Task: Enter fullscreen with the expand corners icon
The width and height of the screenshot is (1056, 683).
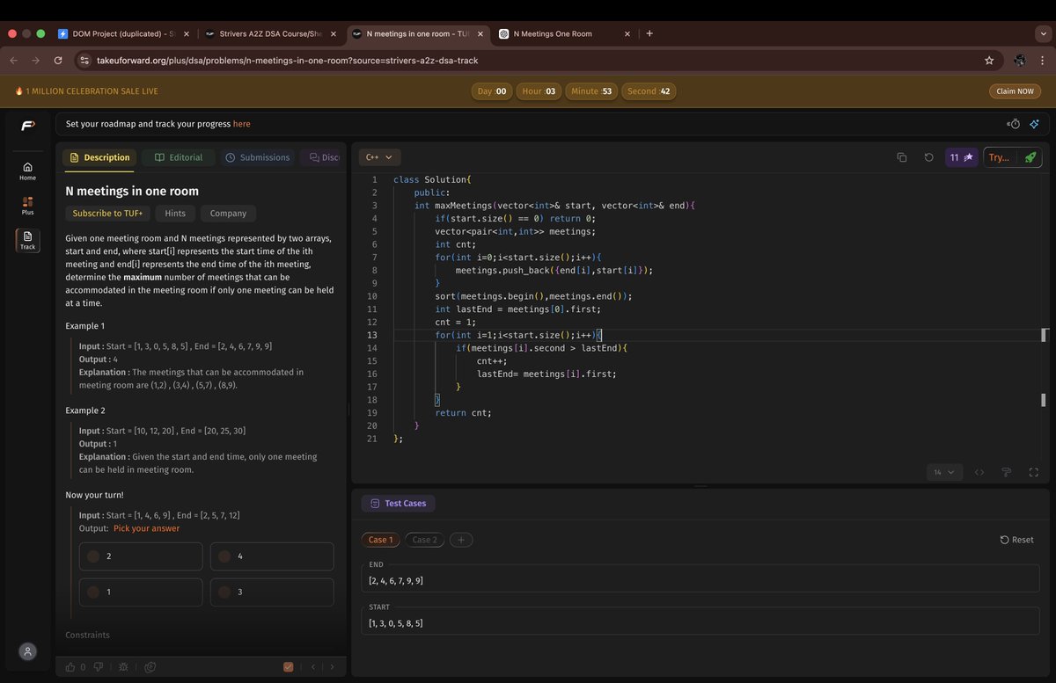Action: click(1034, 472)
